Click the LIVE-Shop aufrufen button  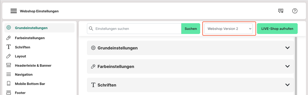[x=277, y=29]
